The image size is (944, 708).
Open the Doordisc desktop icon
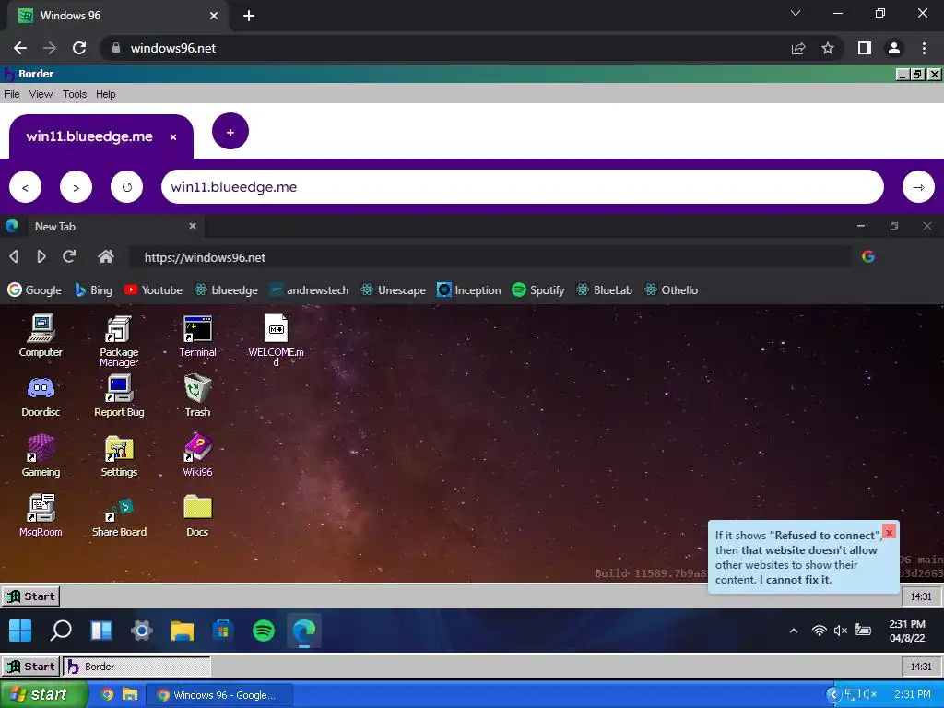point(41,396)
